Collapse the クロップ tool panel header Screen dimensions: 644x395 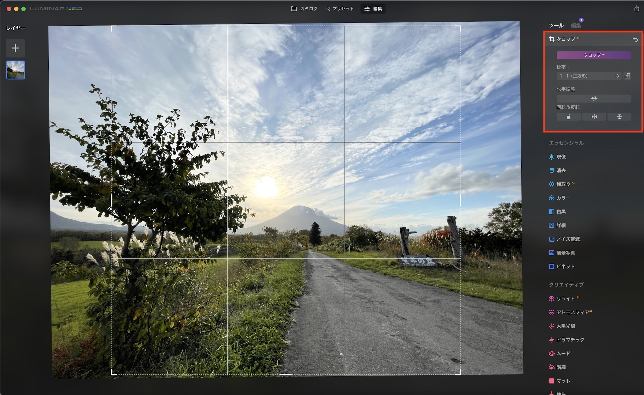click(x=566, y=39)
